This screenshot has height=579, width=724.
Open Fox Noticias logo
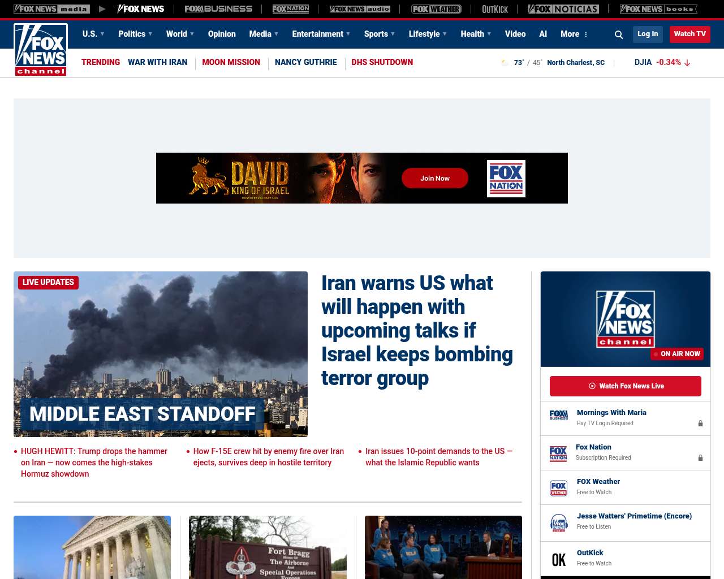tap(563, 9)
